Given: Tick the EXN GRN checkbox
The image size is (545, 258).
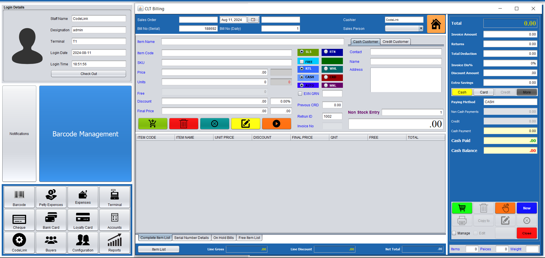Looking at the screenshot, I should [300, 93].
